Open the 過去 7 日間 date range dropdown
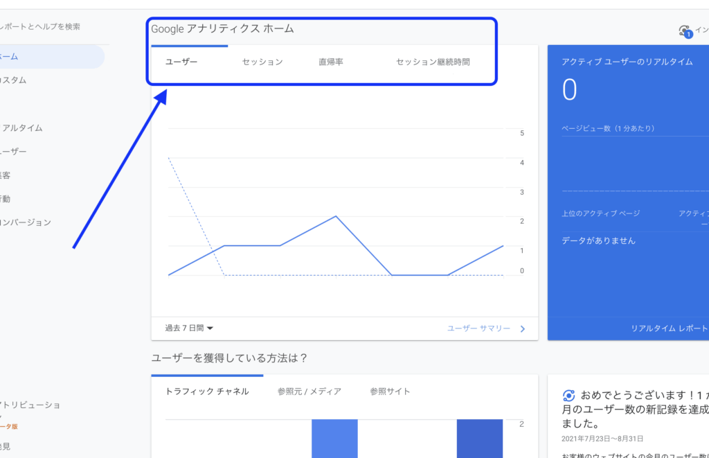 tap(189, 328)
